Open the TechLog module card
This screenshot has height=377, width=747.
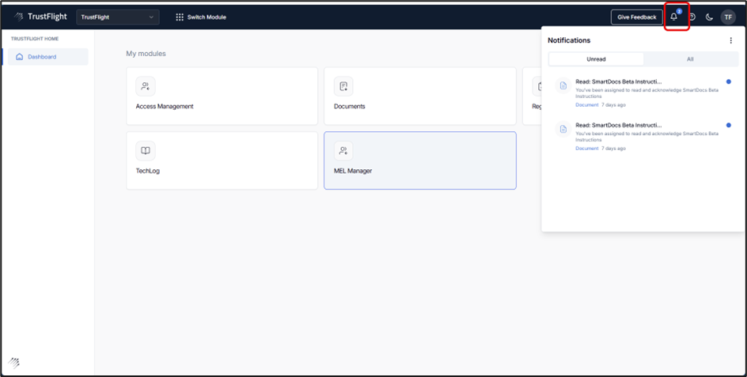222,160
